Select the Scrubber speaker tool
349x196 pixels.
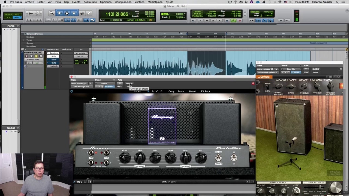tap(82, 13)
